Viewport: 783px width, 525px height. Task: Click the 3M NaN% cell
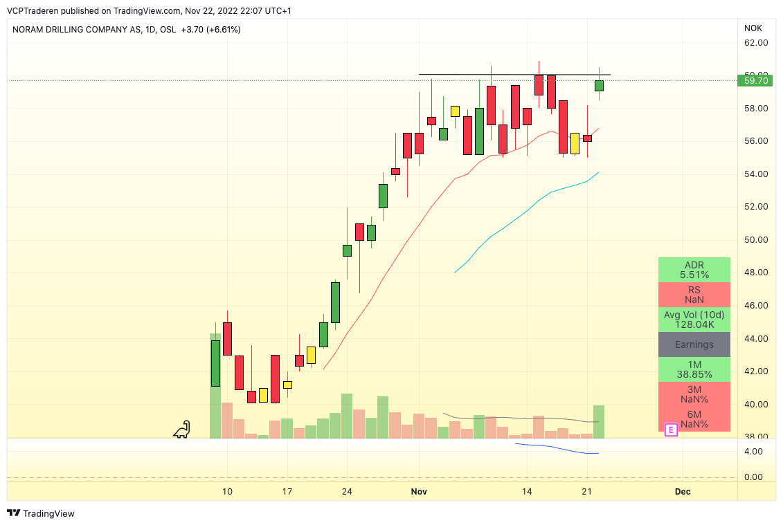pos(694,394)
